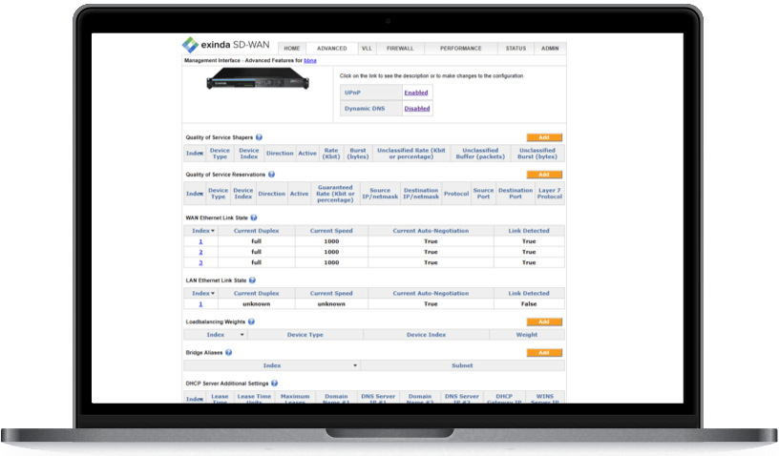Click LAN Current Auto-Negotiation column header
The height and width of the screenshot is (456, 779).
[x=431, y=293]
